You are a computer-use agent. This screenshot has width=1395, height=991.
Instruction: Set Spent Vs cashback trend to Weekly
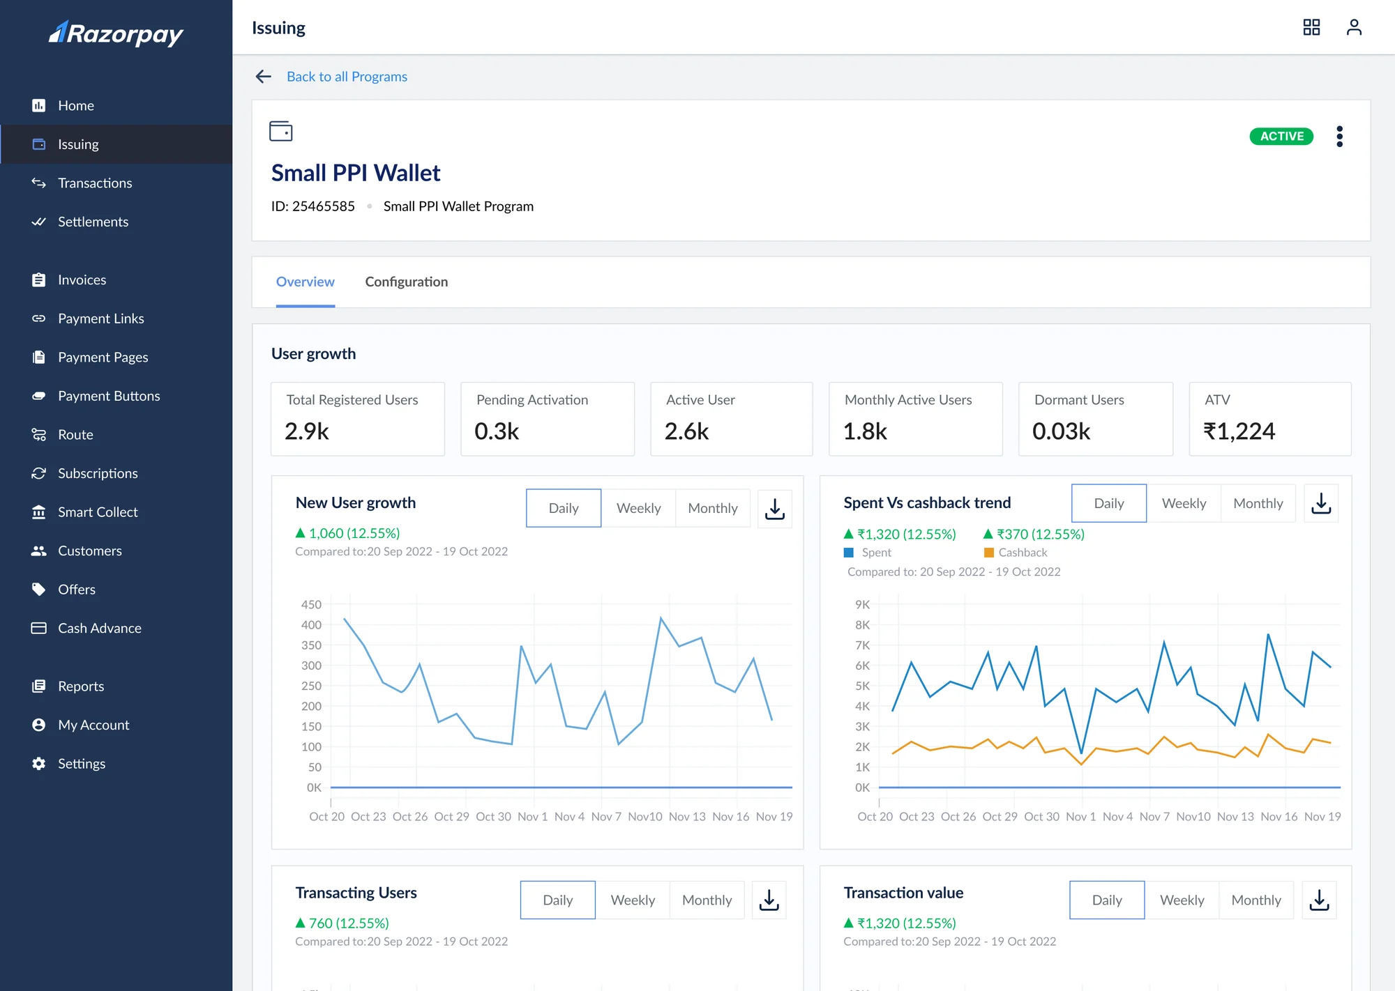click(x=1184, y=504)
